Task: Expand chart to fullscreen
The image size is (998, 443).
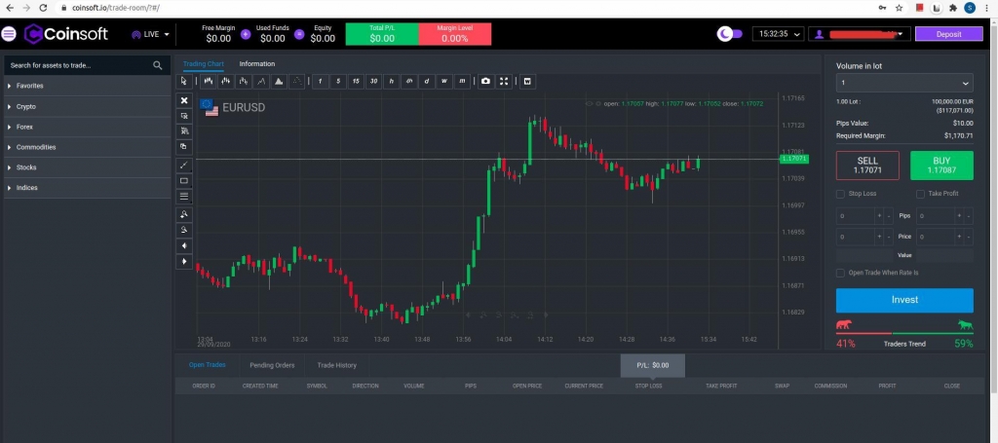Action: [504, 82]
